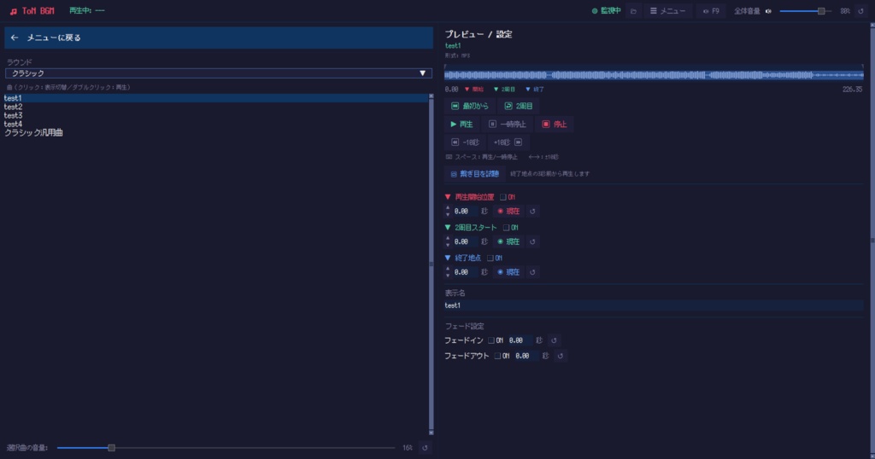Jump to the second loop with 2周目 button
This screenshot has width=875, height=459.
coord(519,106)
